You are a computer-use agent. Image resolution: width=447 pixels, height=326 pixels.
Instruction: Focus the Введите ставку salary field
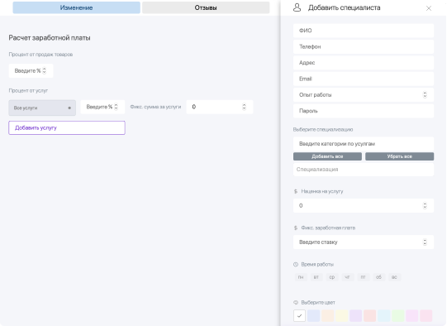click(x=364, y=242)
